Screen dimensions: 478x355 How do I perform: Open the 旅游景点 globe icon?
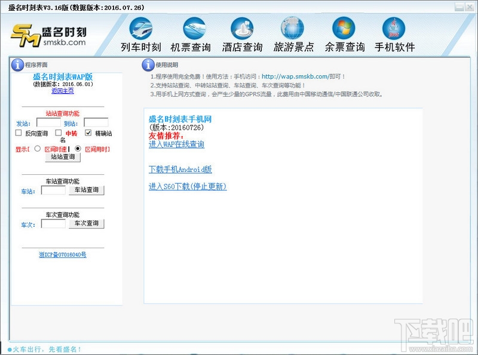(292, 28)
